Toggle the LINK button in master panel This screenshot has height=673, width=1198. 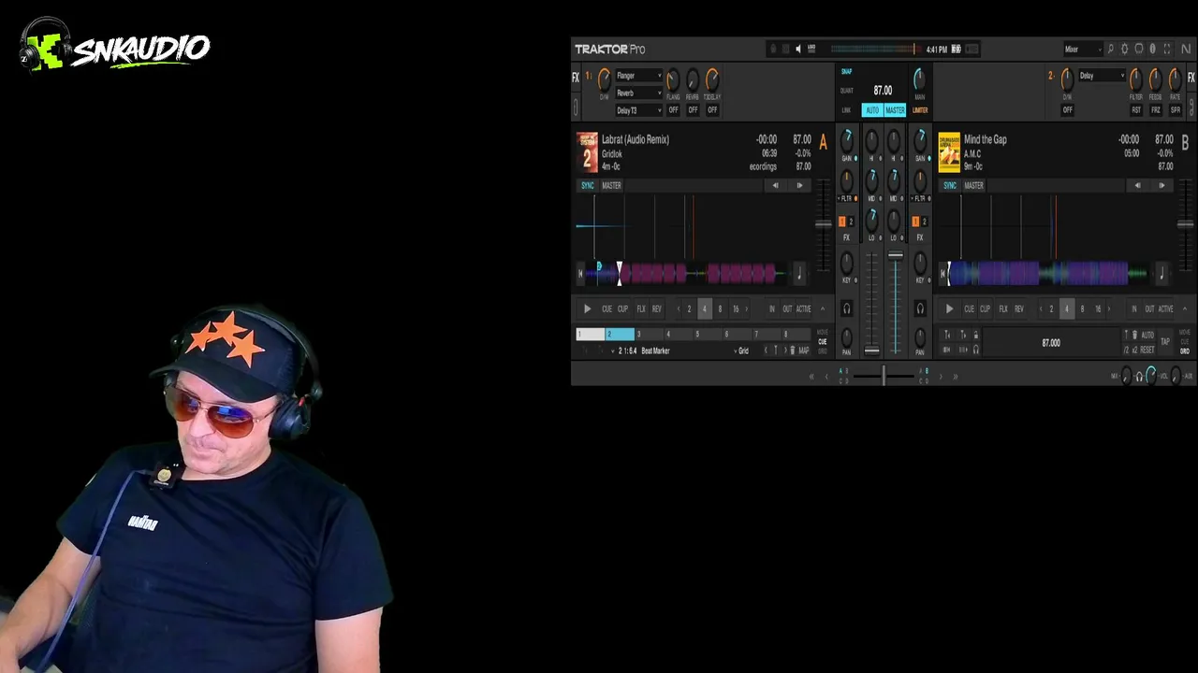(x=846, y=110)
